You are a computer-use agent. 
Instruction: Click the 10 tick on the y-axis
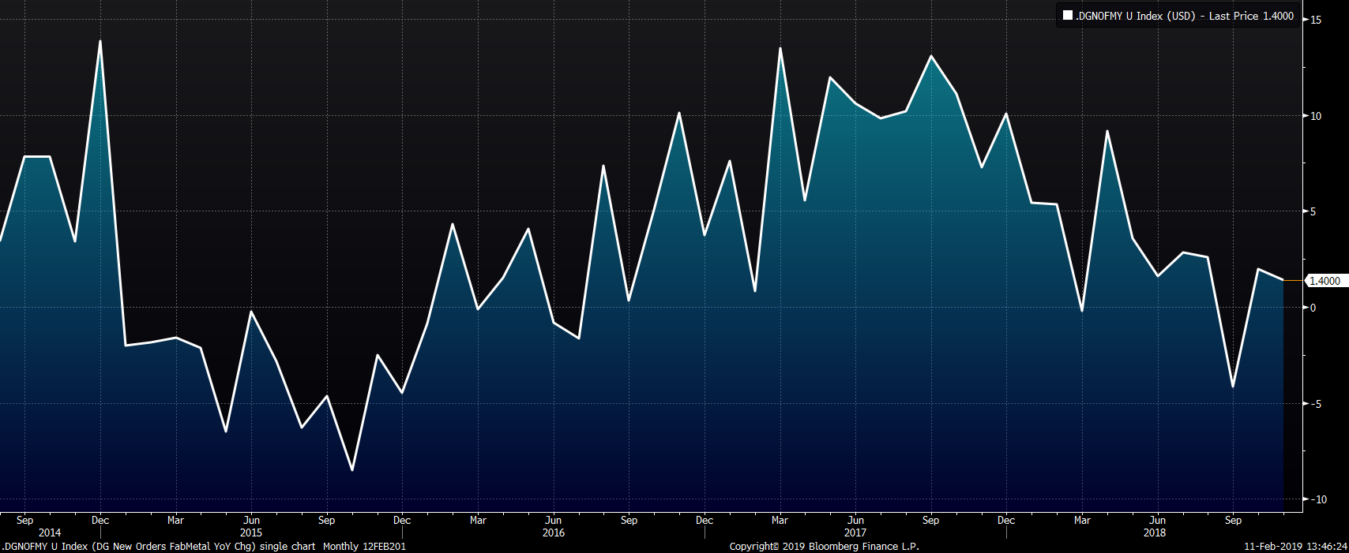pyautogui.click(x=1316, y=116)
